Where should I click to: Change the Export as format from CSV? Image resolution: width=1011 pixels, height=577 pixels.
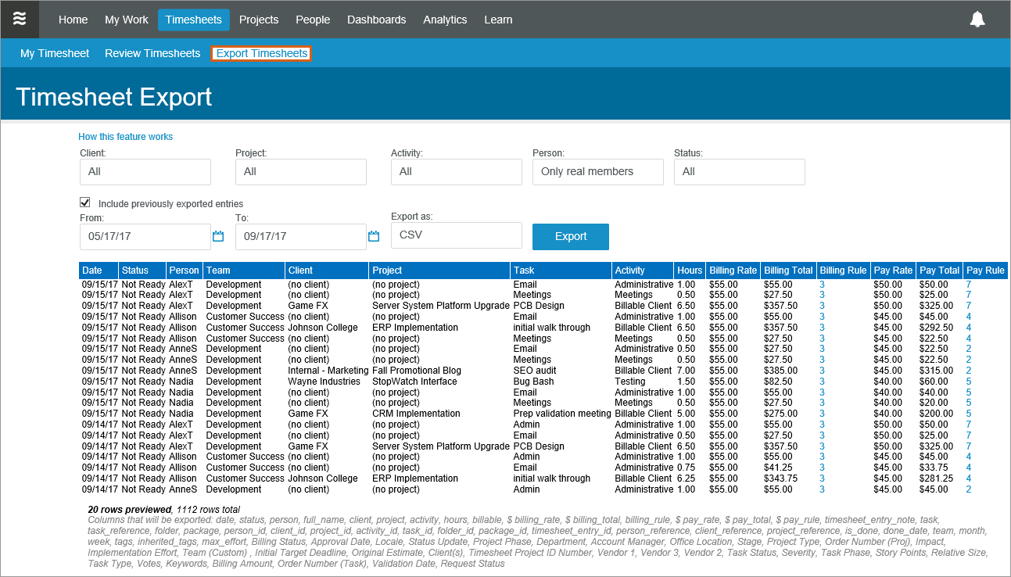tap(456, 235)
